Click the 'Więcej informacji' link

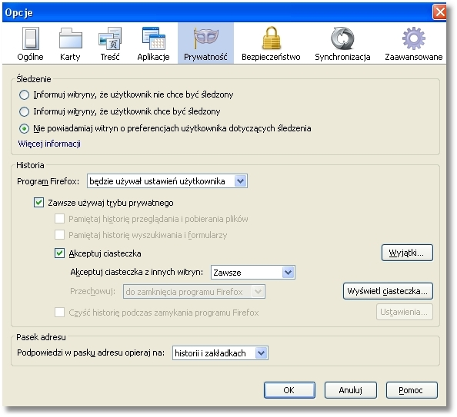click(x=49, y=144)
